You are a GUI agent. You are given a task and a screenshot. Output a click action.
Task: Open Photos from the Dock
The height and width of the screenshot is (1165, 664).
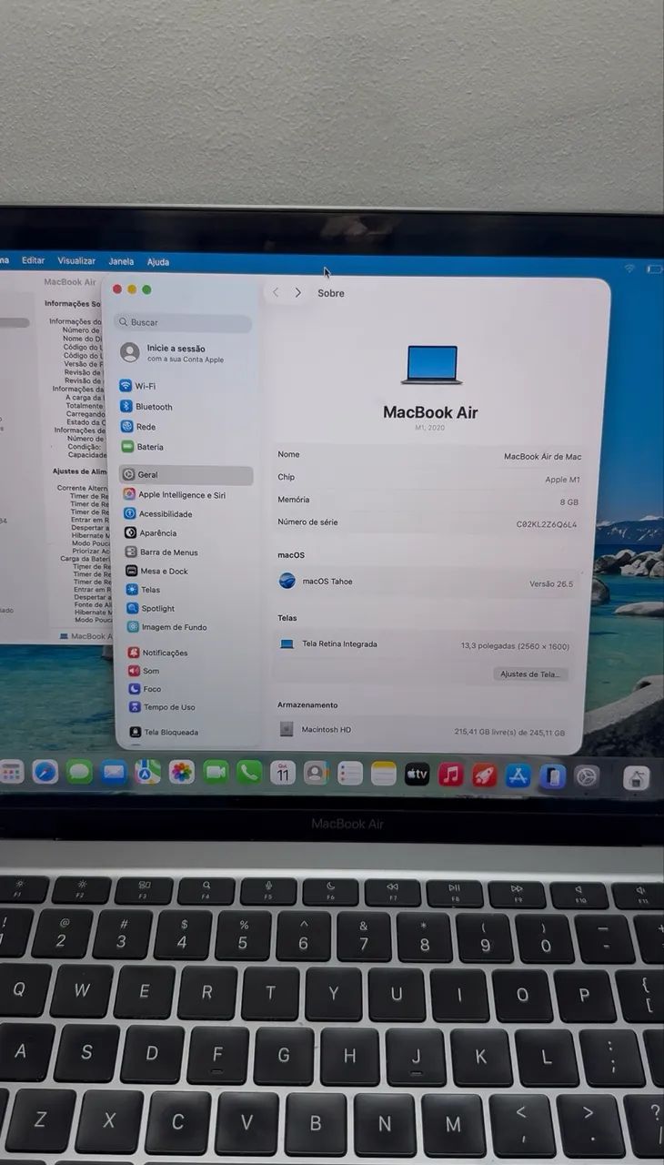click(x=182, y=773)
